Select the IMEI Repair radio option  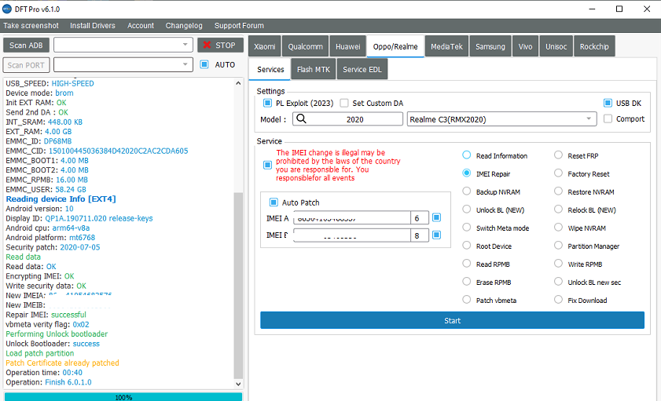pyautogui.click(x=466, y=173)
